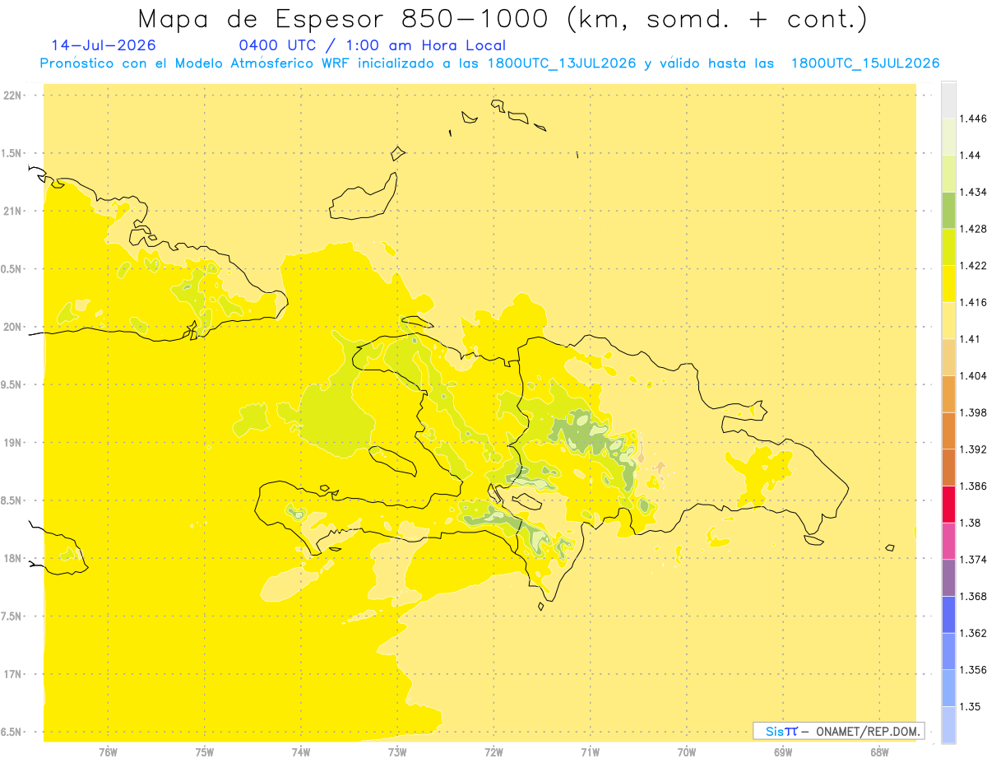
Task: Click the red legend swatch between 1.38 and 1.386
Action: tap(948, 504)
